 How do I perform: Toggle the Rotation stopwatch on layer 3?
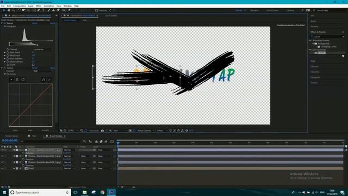(x=23, y=166)
